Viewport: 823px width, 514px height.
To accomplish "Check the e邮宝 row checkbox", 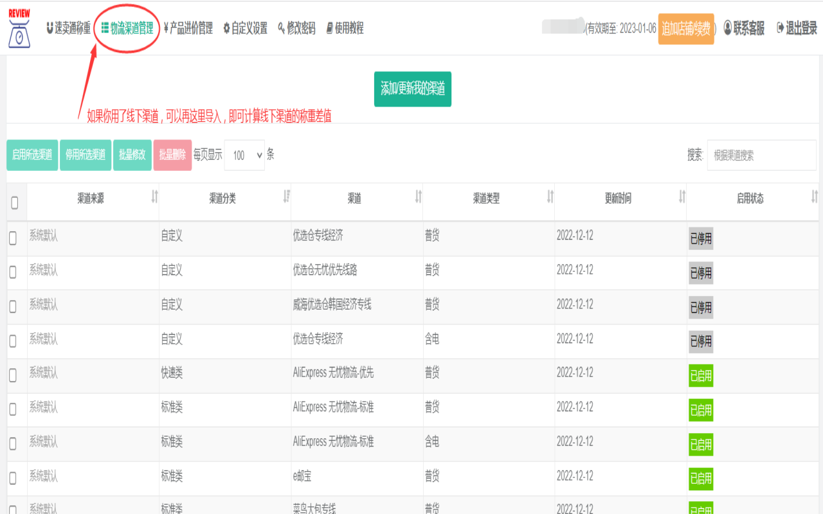I will click(13, 479).
